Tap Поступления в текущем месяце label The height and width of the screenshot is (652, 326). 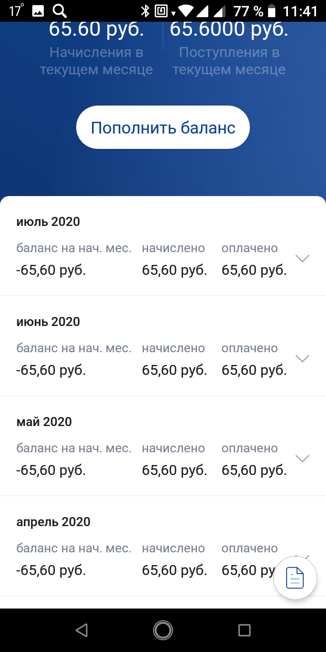[229, 61]
